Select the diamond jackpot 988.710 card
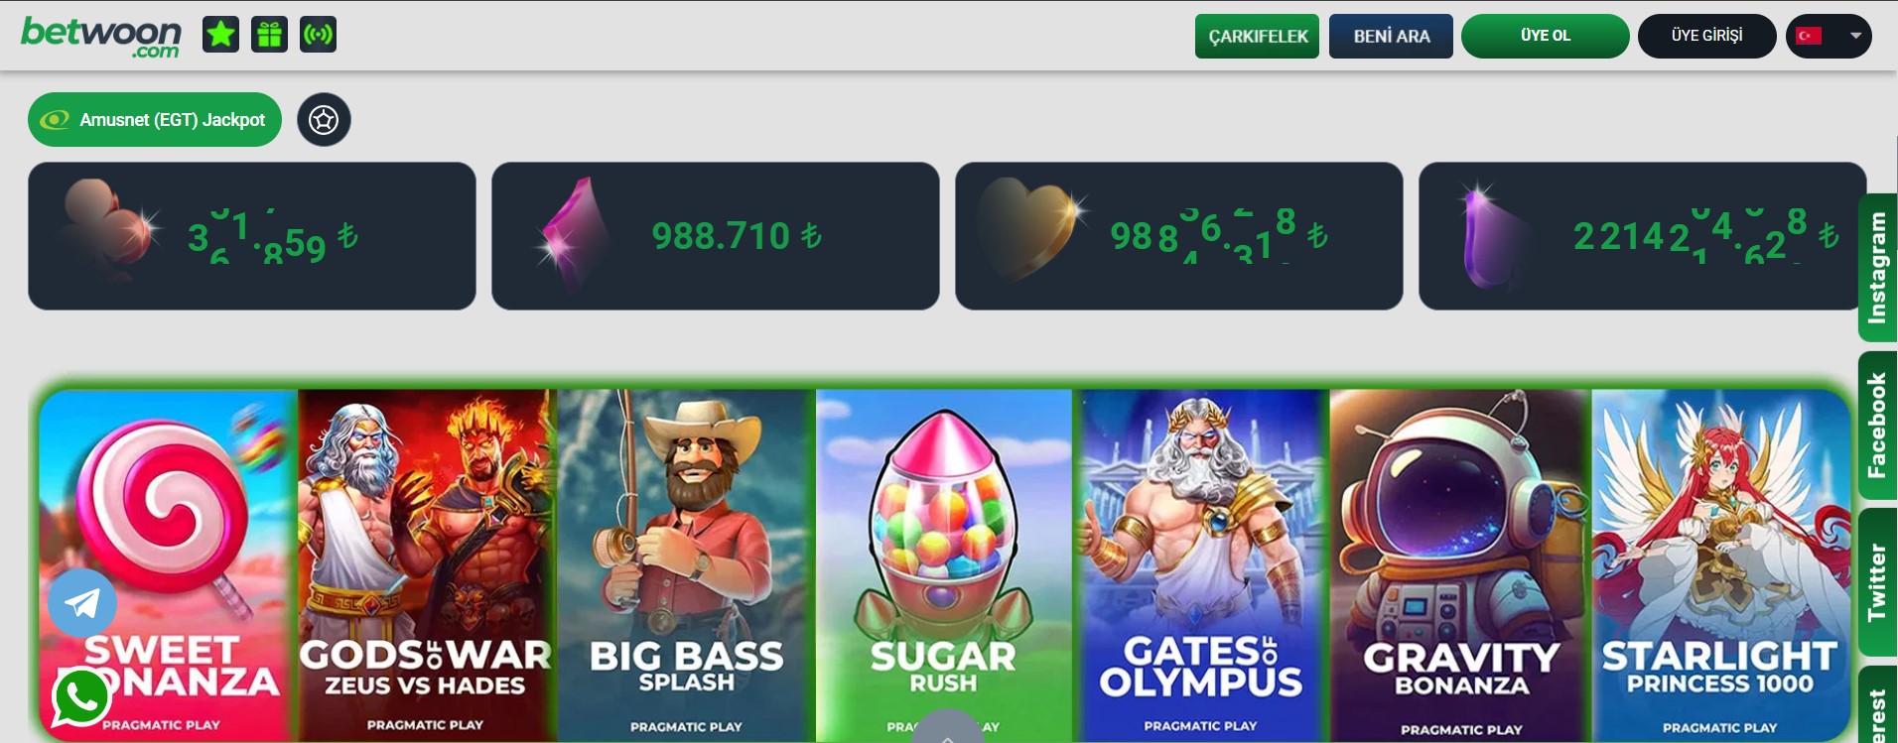The image size is (1898, 743). pos(716,236)
